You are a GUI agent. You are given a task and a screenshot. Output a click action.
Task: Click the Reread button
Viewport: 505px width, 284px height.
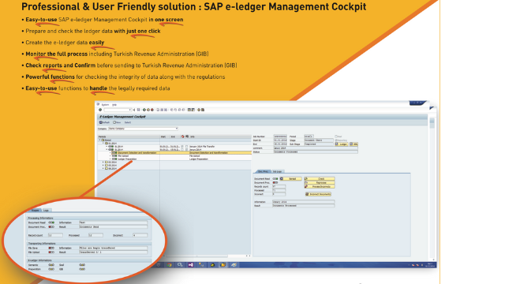[x=291, y=179]
